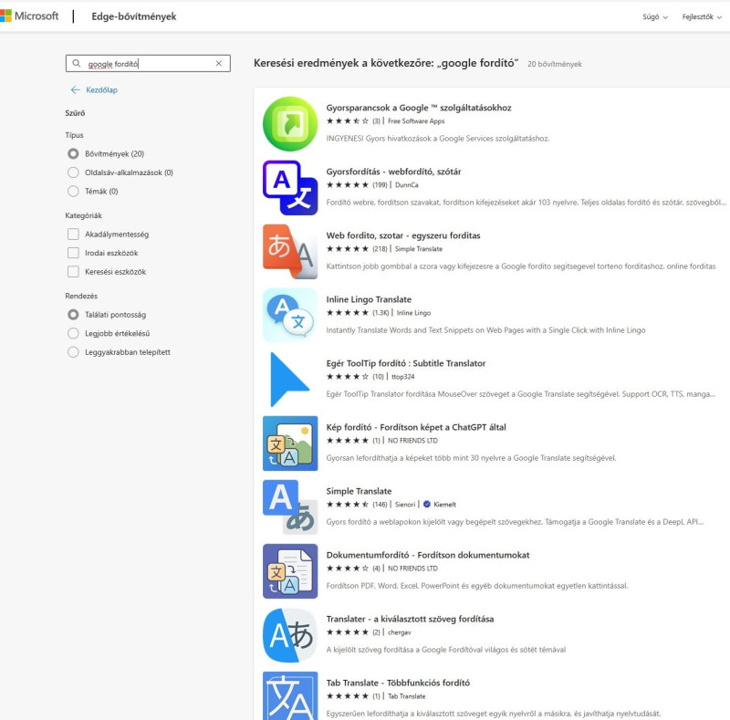The width and height of the screenshot is (730, 720).
Task: Click publisher name Free Software Apps
Action: [x=416, y=121]
